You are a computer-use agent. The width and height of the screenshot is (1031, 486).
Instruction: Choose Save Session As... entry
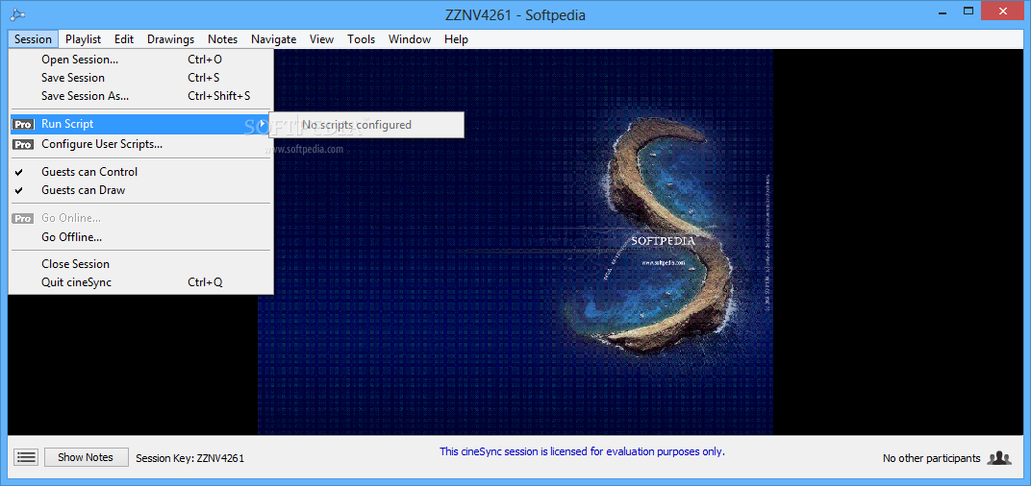pos(140,96)
